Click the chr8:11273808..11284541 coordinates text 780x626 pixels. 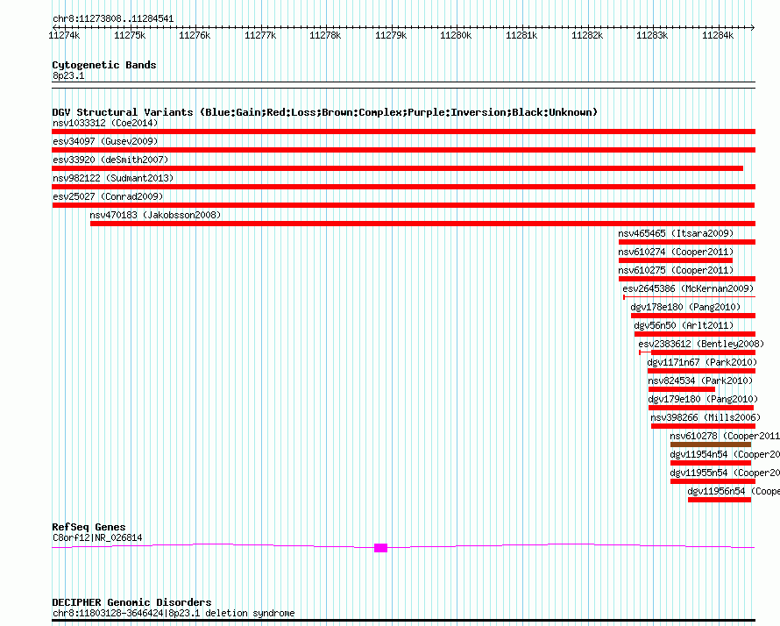point(113,19)
